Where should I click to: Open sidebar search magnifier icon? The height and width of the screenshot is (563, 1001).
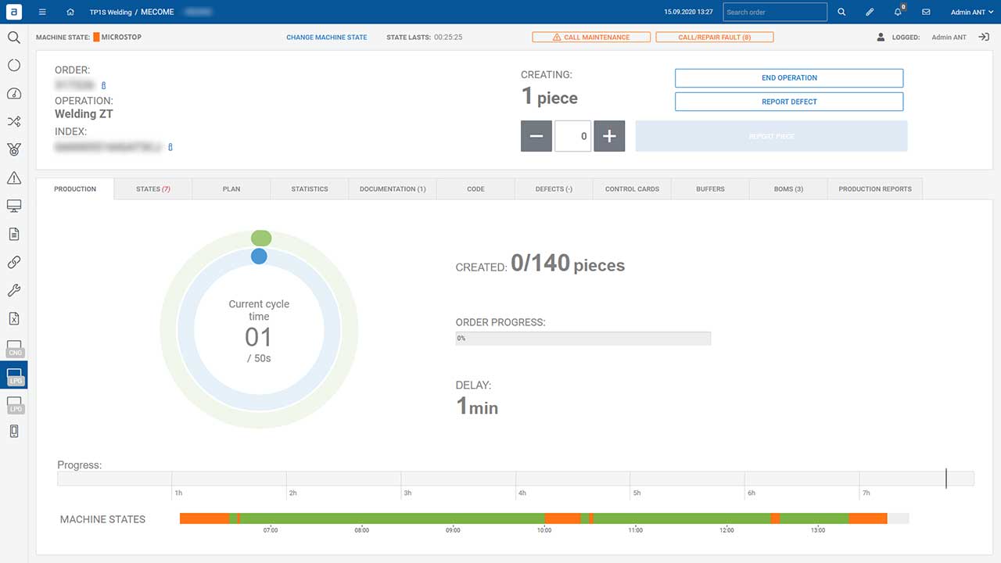click(x=13, y=38)
